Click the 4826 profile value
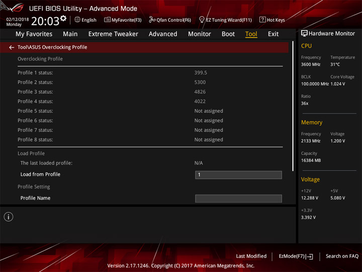Screen dimensions: 362x272 click(200, 92)
